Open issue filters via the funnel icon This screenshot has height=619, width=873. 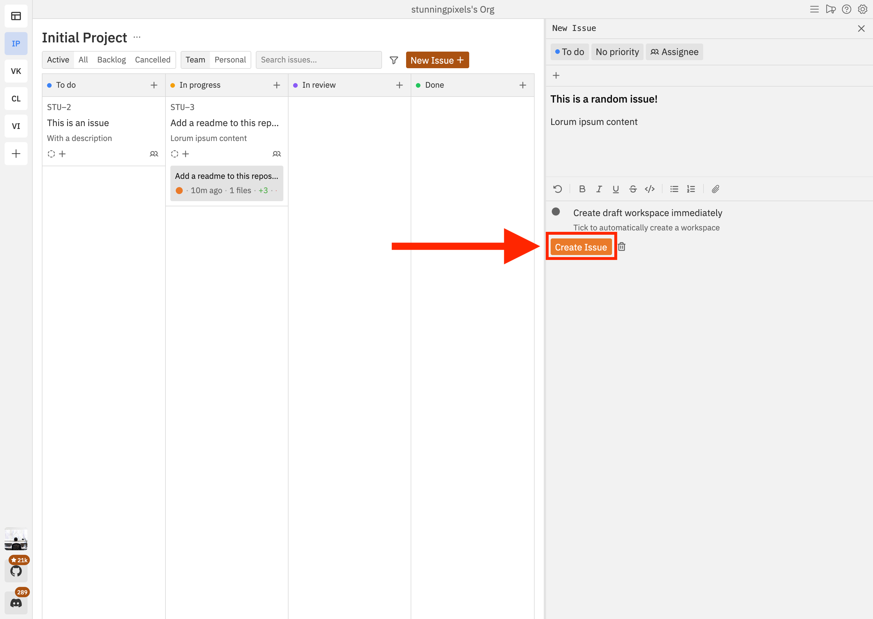coord(393,59)
